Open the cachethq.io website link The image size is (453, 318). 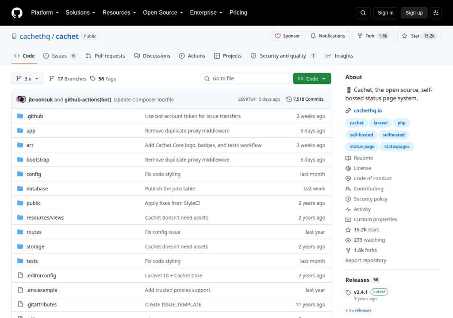point(368,110)
